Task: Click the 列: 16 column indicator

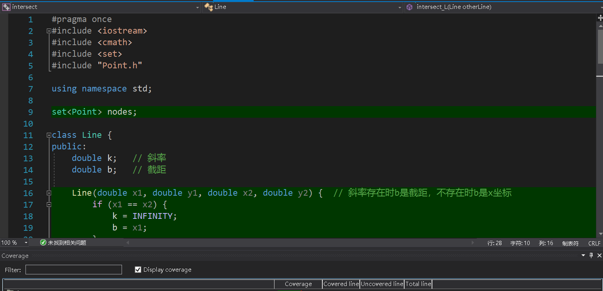Action: (x=546, y=243)
